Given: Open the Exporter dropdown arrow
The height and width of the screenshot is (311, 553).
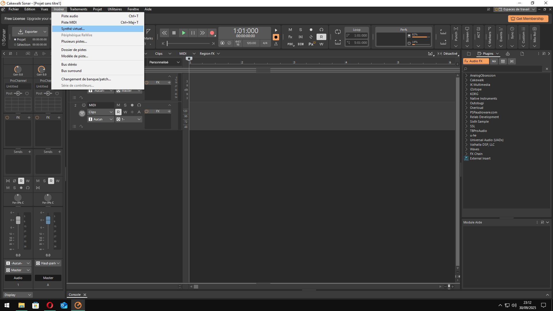Looking at the screenshot, I should [x=45, y=32].
